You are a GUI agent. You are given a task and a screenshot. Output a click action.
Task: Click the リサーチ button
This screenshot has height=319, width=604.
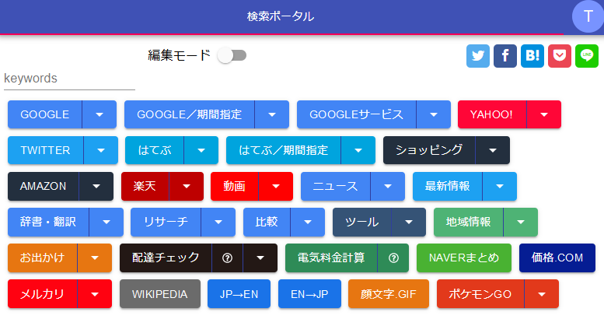166,223
